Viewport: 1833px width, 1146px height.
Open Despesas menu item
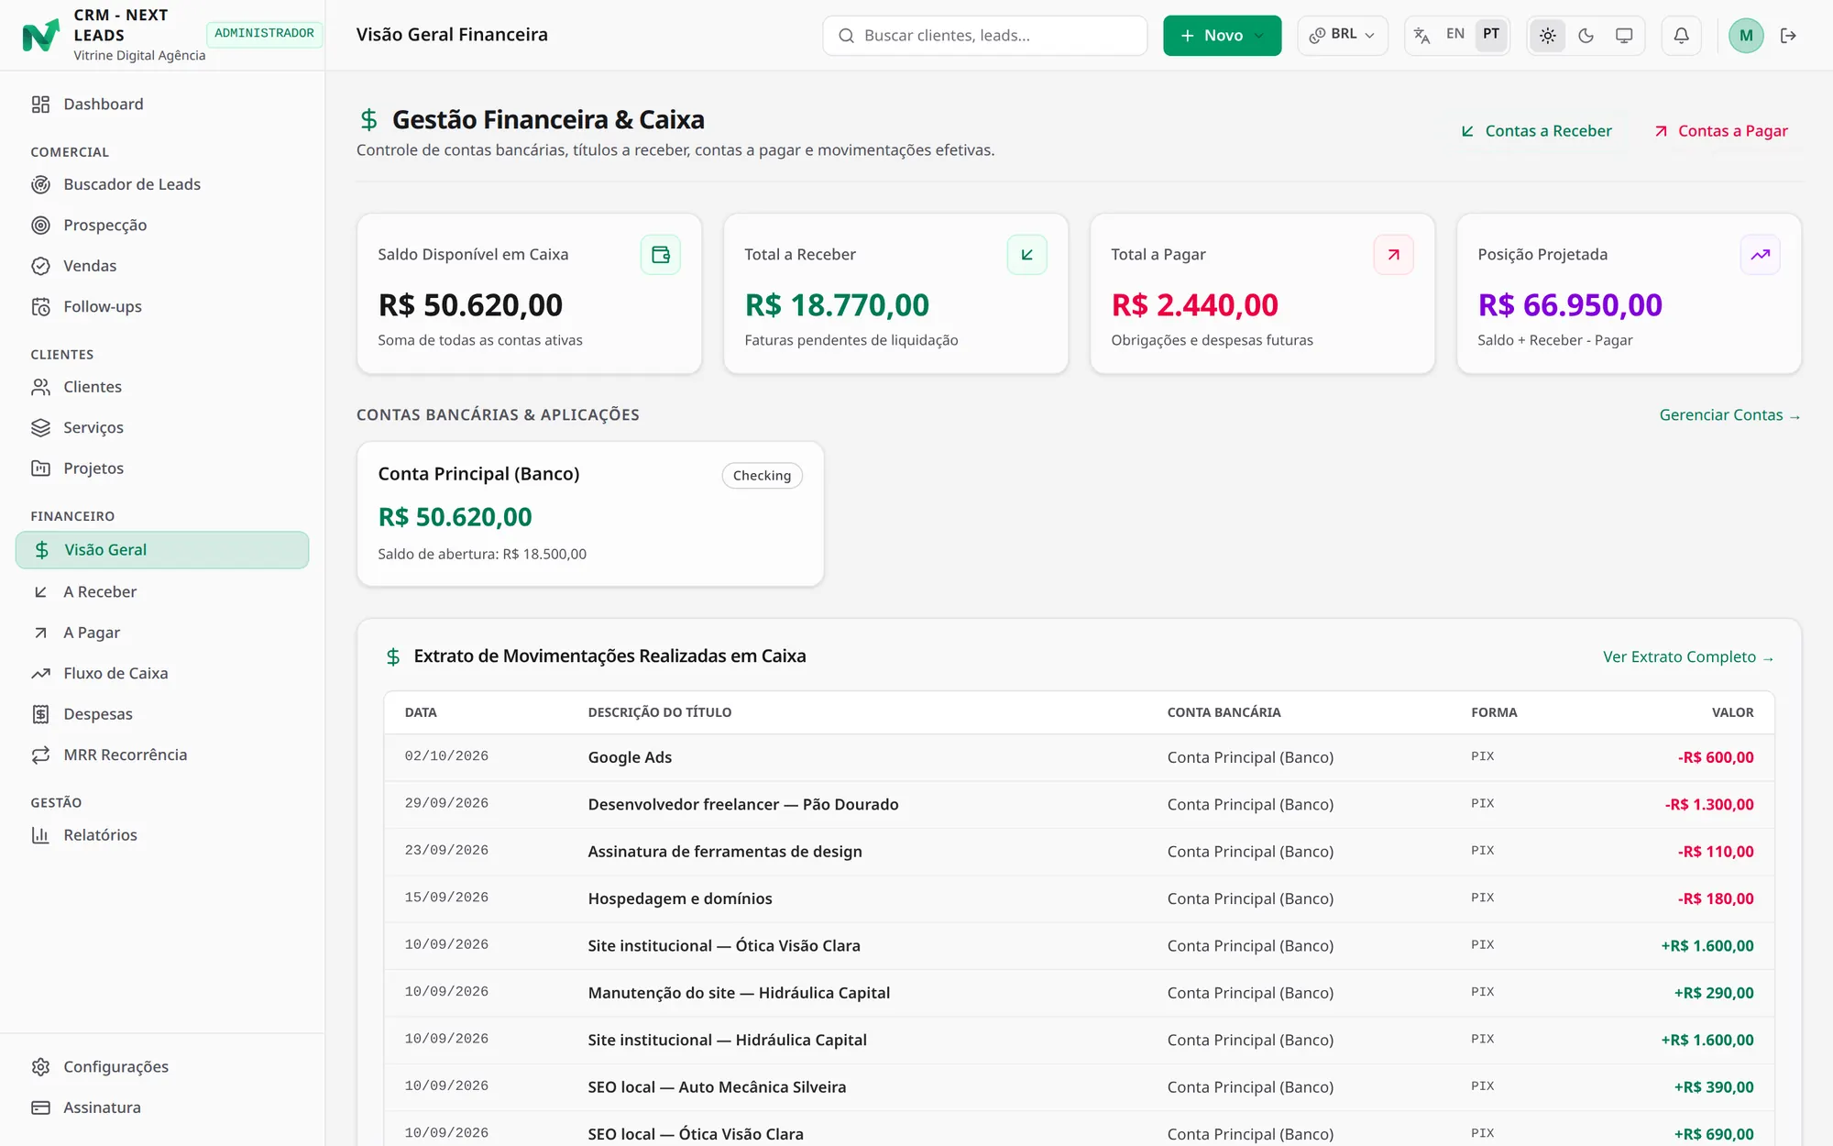coord(162,714)
